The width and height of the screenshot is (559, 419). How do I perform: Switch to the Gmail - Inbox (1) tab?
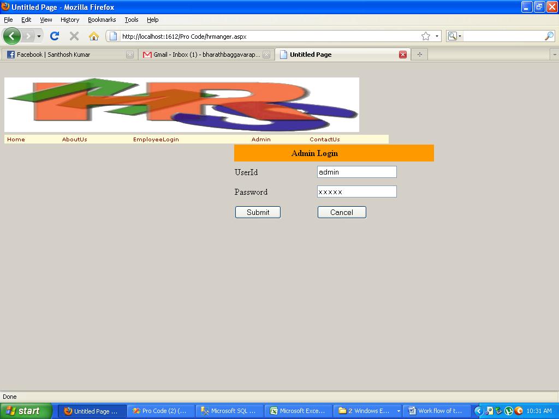coord(206,55)
